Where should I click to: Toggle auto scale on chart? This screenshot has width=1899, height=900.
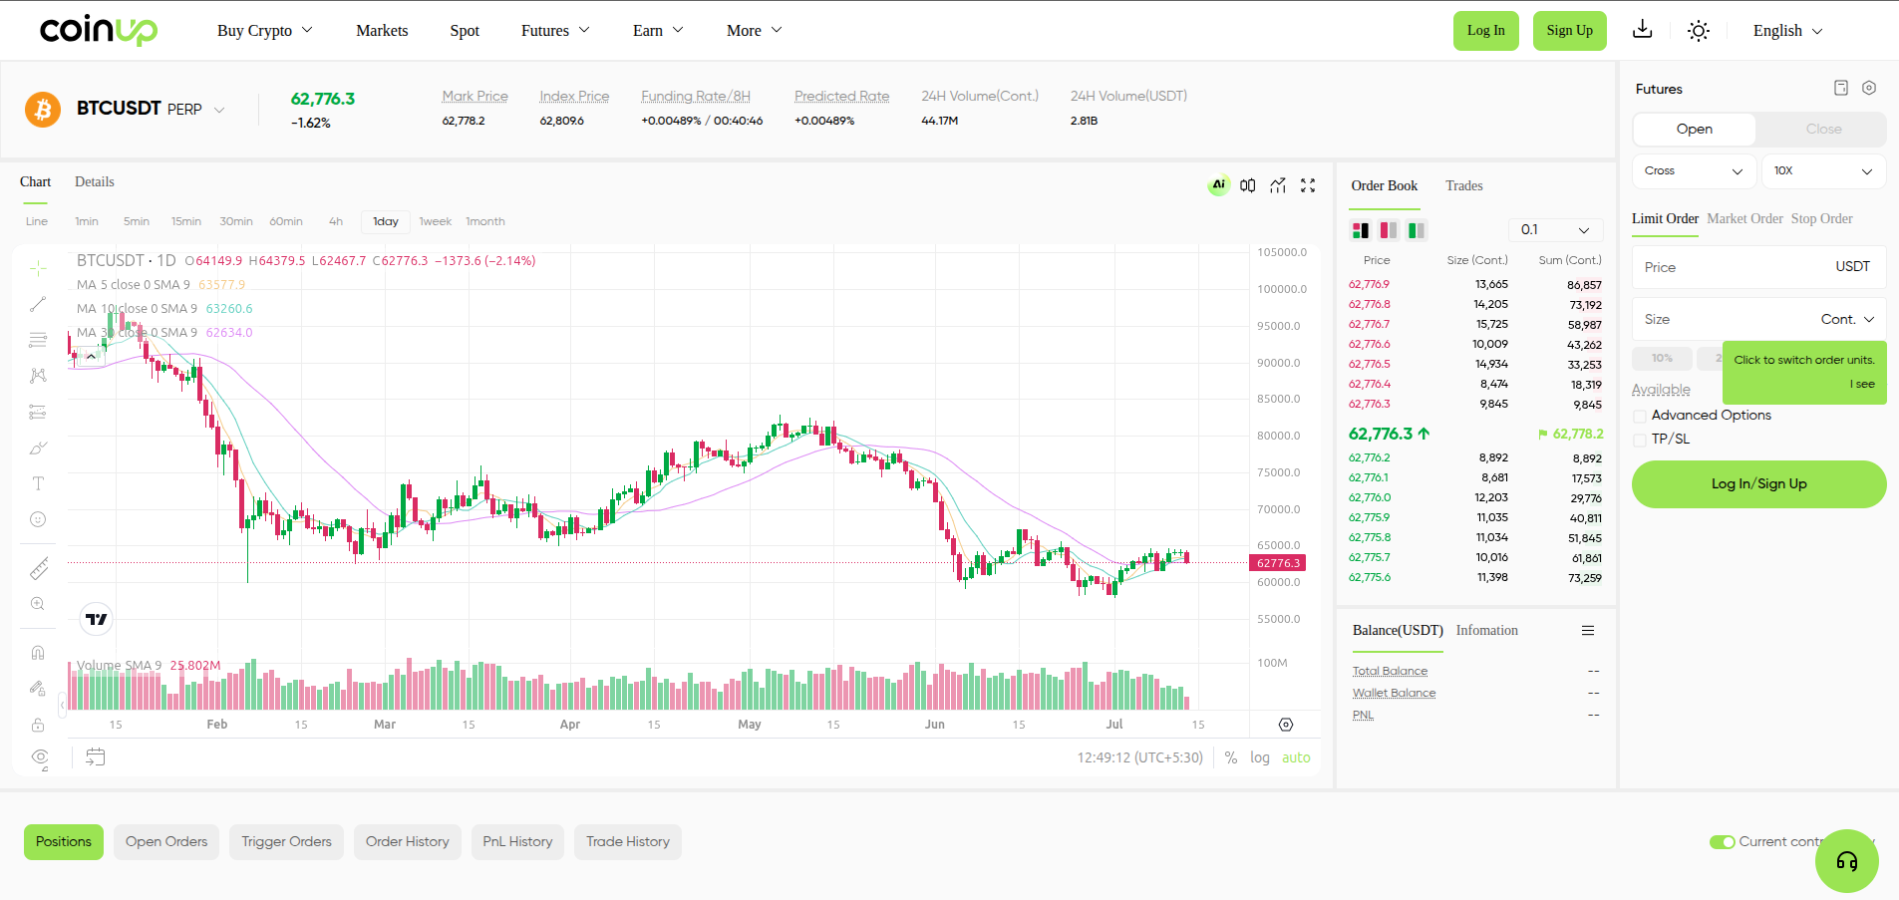pos(1296,757)
